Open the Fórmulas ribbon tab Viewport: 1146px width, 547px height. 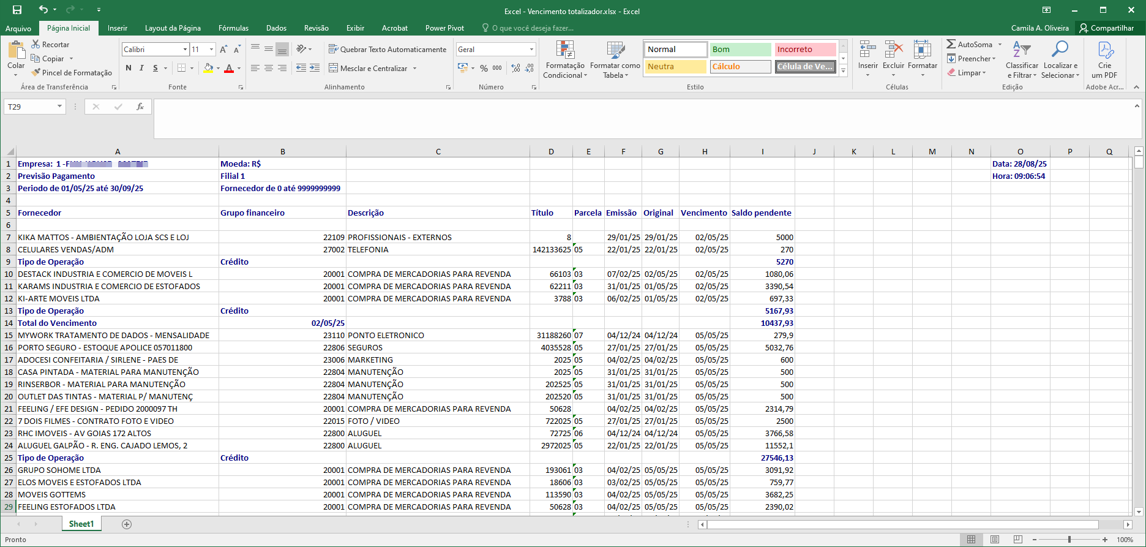coord(233,28)
